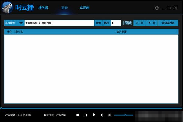Start playback with the play button
Screen dimensions: 183x122
pyautogui.click(x=94, y=115)
